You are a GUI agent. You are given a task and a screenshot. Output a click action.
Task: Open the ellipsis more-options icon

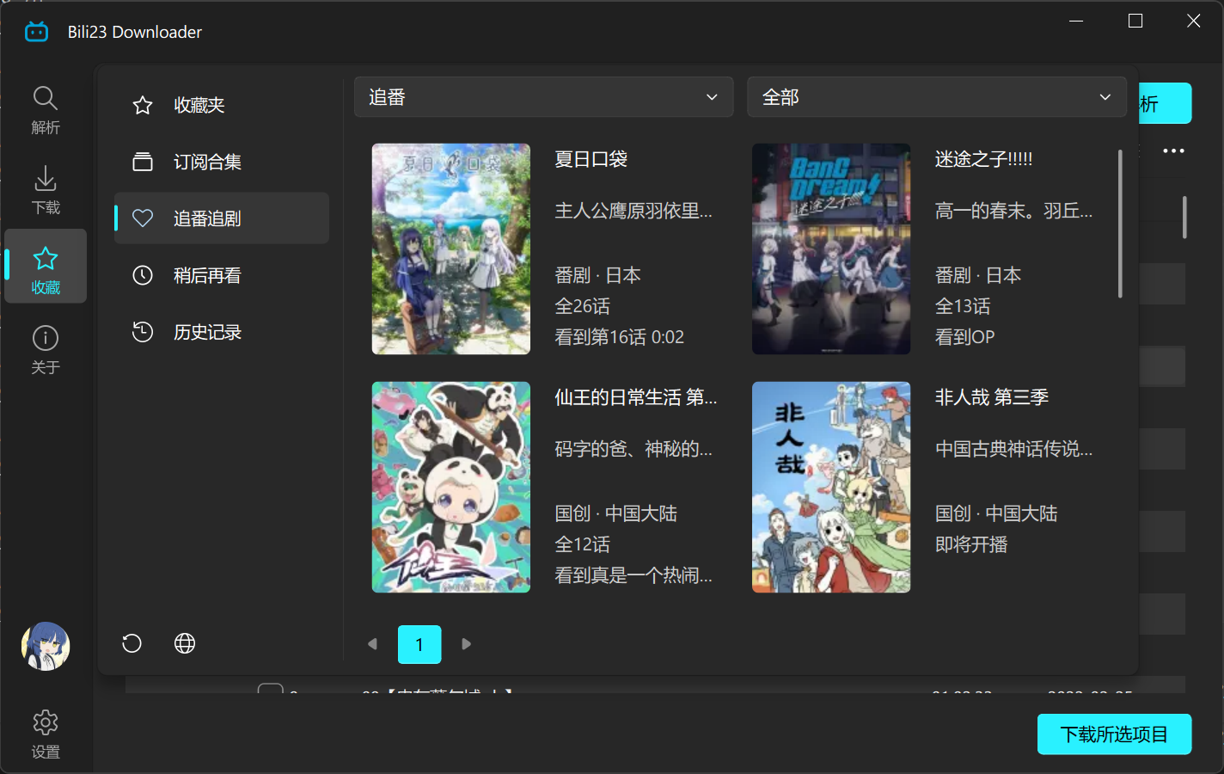click(1172, 150)
